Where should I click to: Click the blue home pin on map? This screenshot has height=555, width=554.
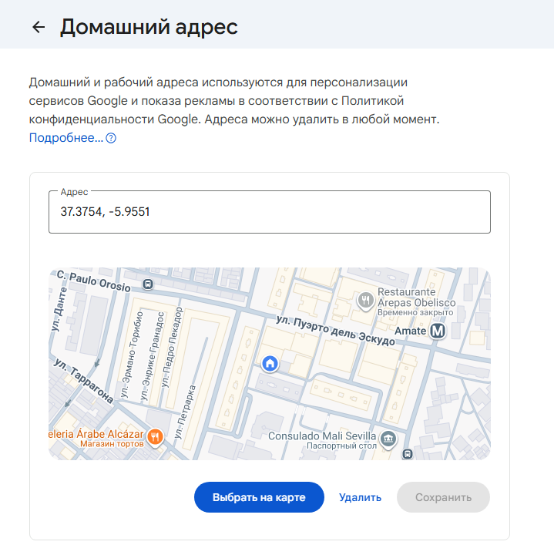270,363
